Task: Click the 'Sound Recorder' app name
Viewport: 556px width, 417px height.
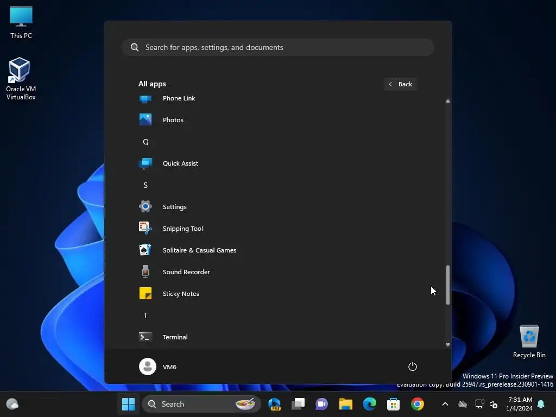Action: click(186, 272)
